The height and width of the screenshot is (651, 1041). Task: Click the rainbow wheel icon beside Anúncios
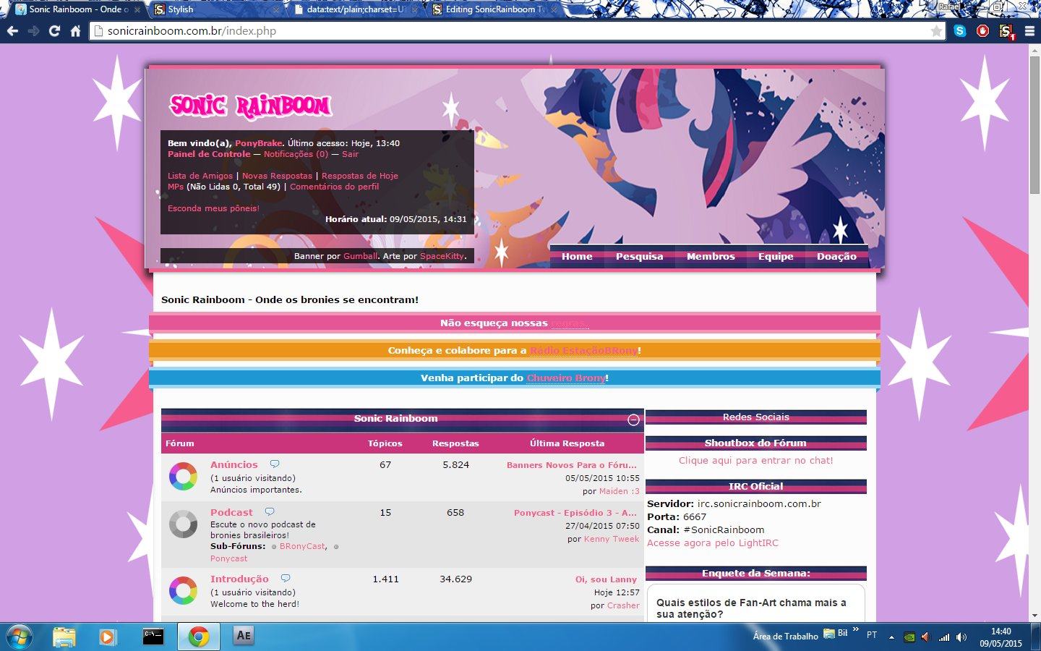pyautogui.click(x=183, y=476)
